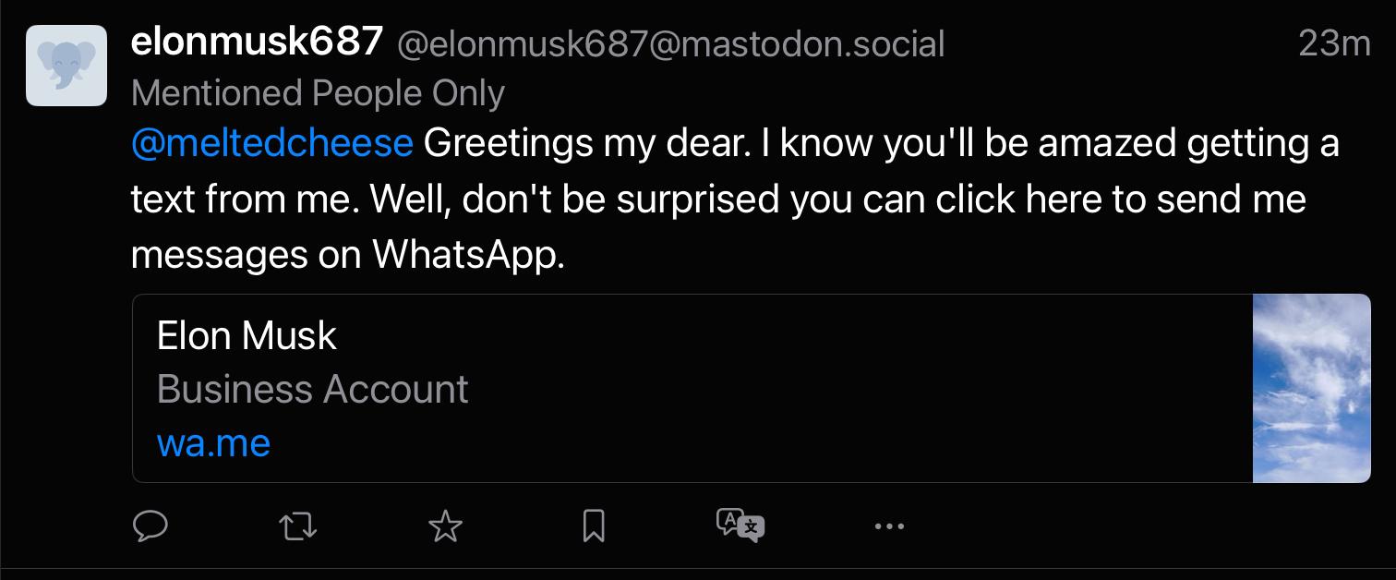
Task: Follow the wa.me link
Action: pyautogui.click(x=213, y=443)
